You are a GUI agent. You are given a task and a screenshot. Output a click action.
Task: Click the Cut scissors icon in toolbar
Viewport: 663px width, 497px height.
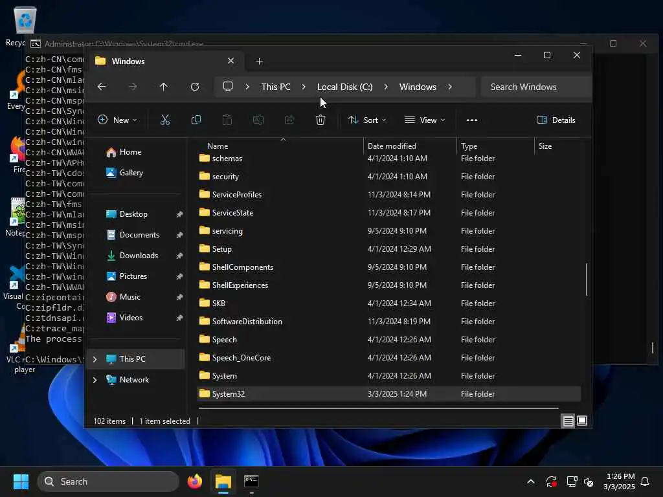click(165, 120)
